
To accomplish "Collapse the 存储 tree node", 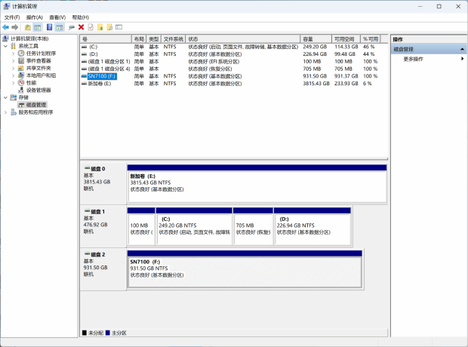I will click(x=6, y=97).
